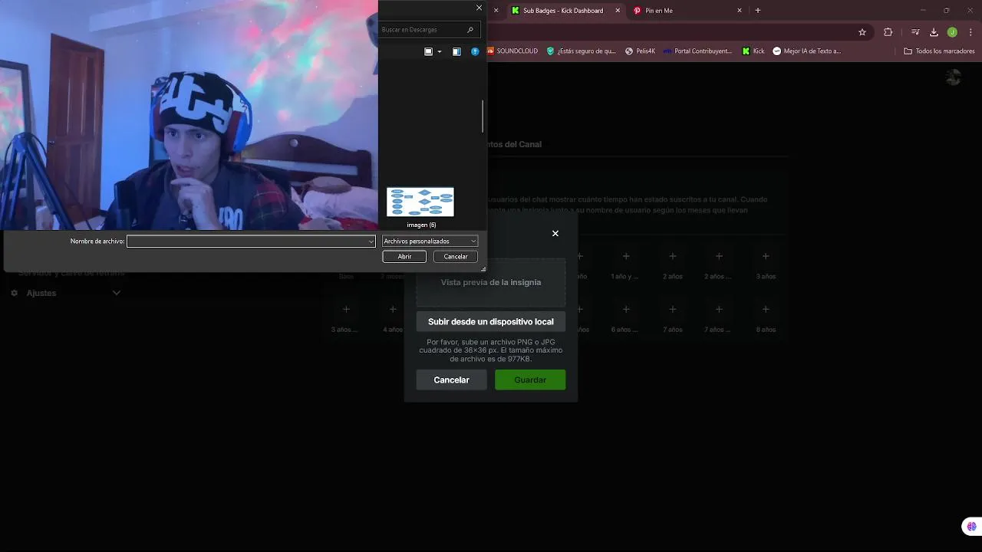Viewport: 982px width, 552px height.
Task: Close the badge upload modal with X
Action: tap(555, 233)
